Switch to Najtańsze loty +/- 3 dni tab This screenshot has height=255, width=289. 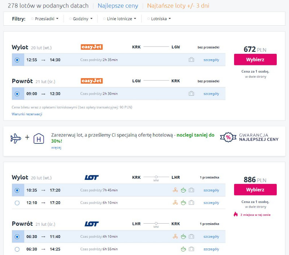(x=178, y=6)
